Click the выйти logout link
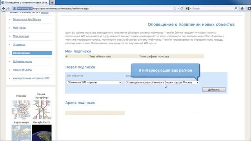 tap(44, 13)
